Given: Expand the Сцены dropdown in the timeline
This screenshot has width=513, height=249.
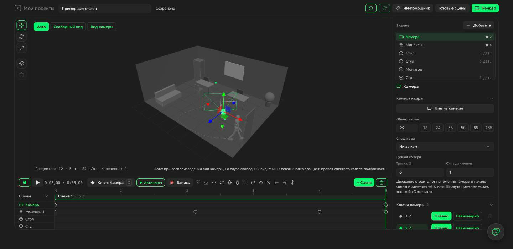Looking at the screenshot, I should [x=46, y=196].
